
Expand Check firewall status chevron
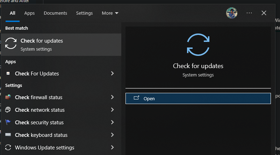(112, 97)
